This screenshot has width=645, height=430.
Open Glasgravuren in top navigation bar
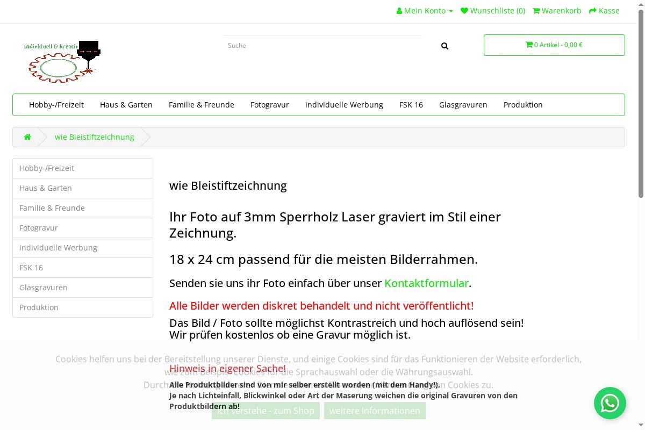pyautogui.click(x=463, y=105)
